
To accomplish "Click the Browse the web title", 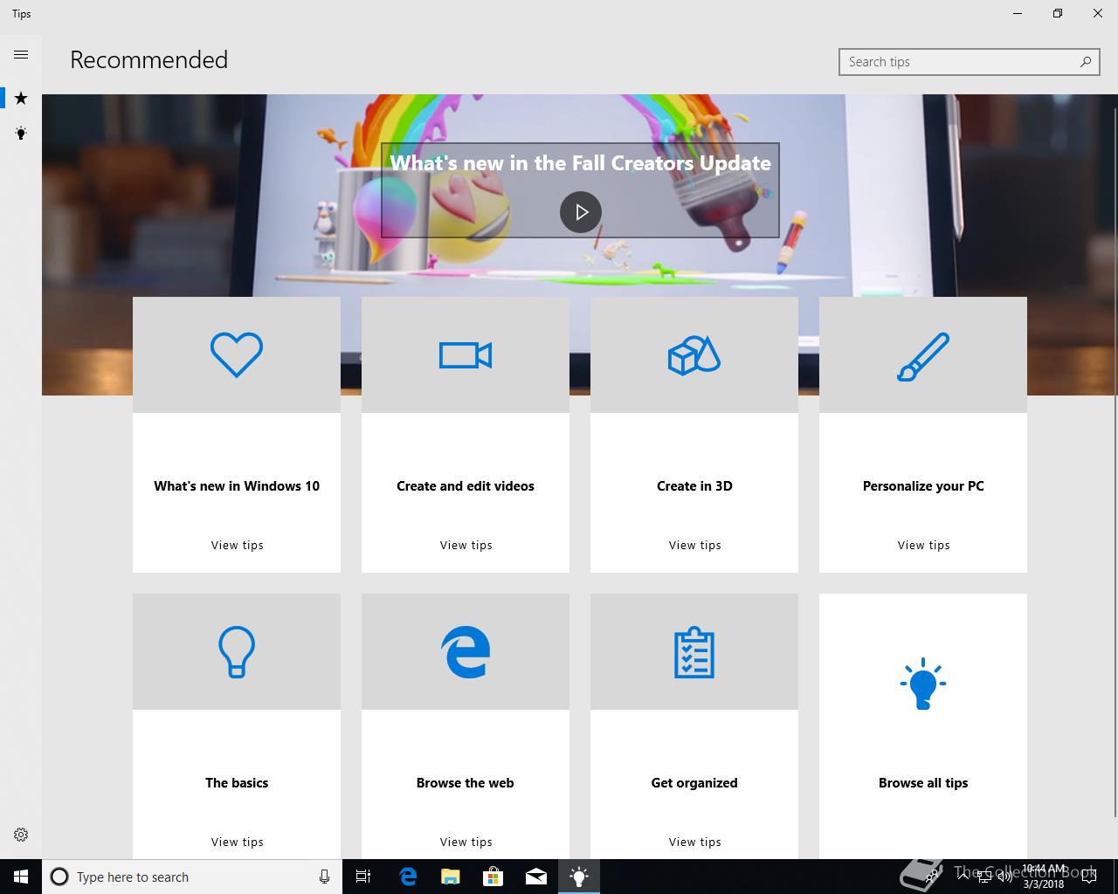I will coord(466,783).
